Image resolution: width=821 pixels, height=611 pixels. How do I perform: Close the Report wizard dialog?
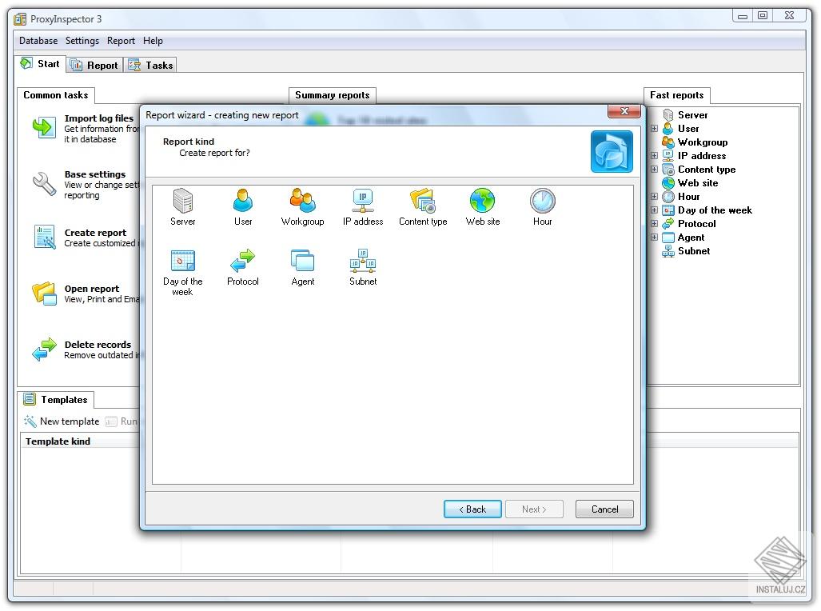624,111
